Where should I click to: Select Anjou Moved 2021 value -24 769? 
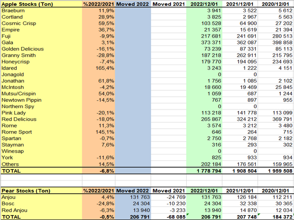pyautogui.click(x=168, y=196)
